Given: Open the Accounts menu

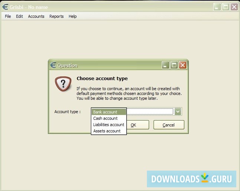Looking at the screenshot, I should 36,16.
